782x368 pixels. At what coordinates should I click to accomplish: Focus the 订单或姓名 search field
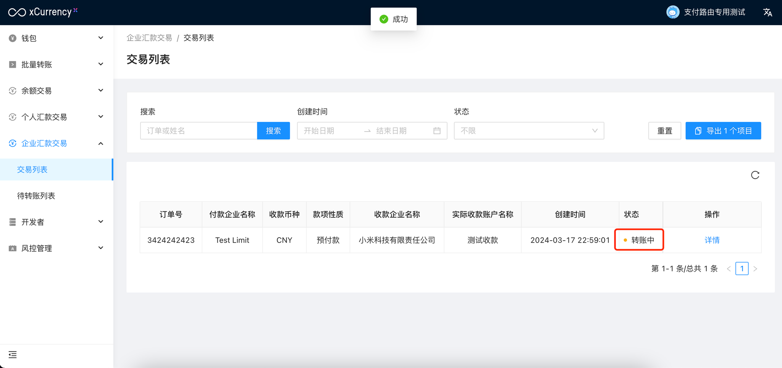tap(199, 131)
